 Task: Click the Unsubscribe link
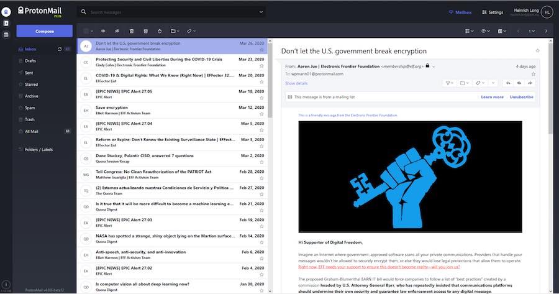pyautogui.click(x=521, y=97)
